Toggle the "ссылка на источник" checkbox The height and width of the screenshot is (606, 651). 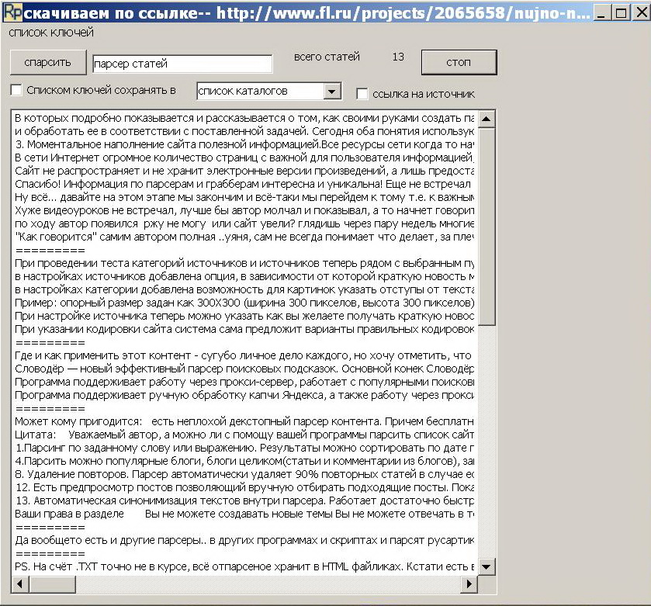[362, 94]
